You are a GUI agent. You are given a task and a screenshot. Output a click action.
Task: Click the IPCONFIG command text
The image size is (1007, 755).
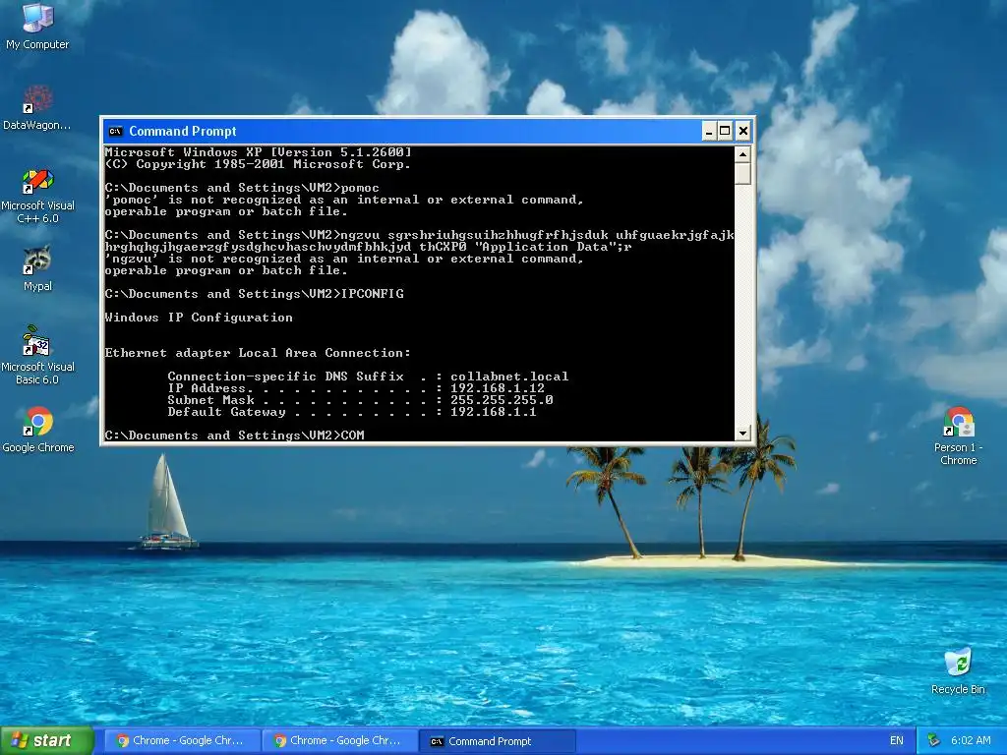tap(373, 294)
